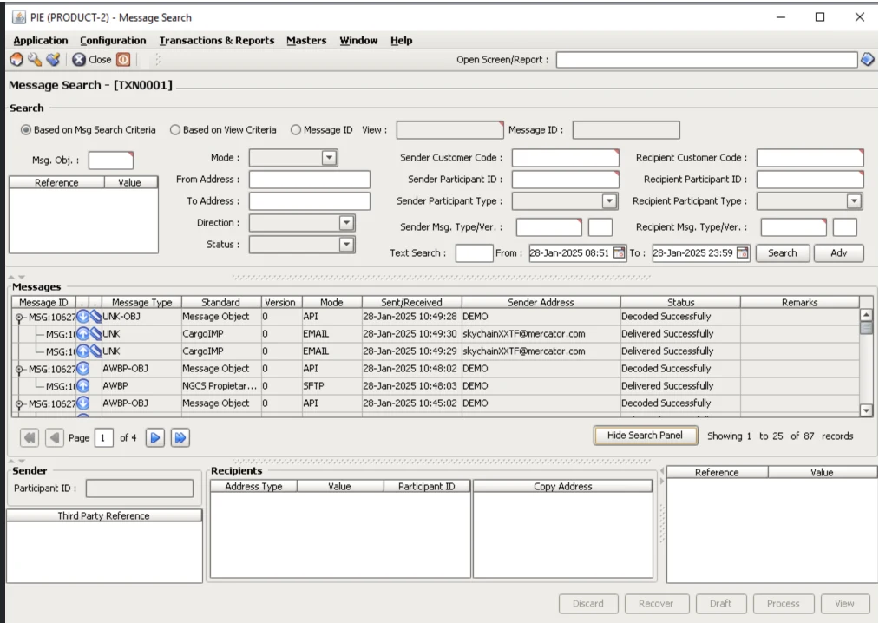This screenshot has width=879, height=623.
Task: Click the Message Type column header
Action: pos(141,302)
